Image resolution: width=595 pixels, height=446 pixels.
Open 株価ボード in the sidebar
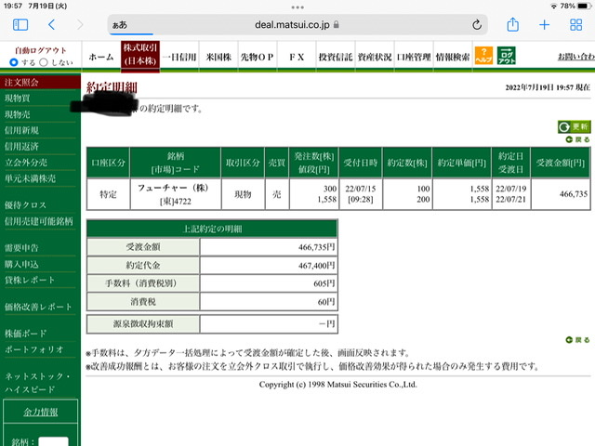click(25, 334)
